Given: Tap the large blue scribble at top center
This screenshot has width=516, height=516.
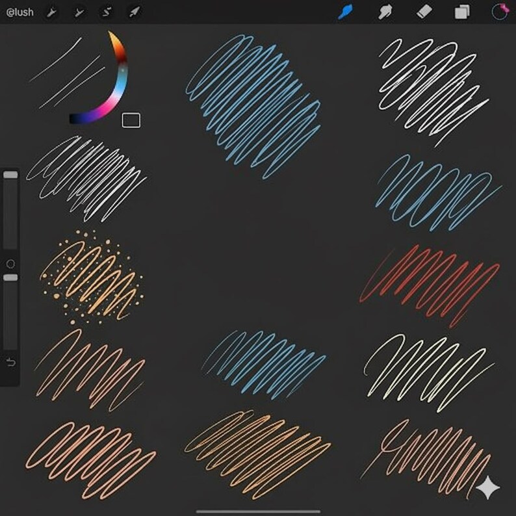Looking at the screenshot, I should (253, 107).
